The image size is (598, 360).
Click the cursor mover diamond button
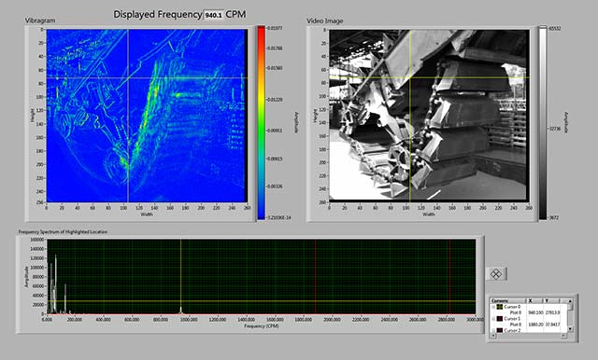click(x=496, y=274)
